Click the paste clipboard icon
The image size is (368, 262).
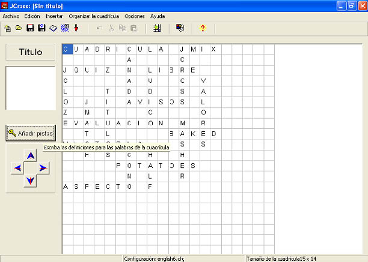pyautogui.click(x=133, y=28)
